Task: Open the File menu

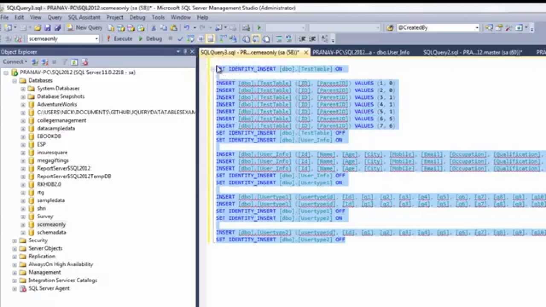Action: tap(4, 17)
